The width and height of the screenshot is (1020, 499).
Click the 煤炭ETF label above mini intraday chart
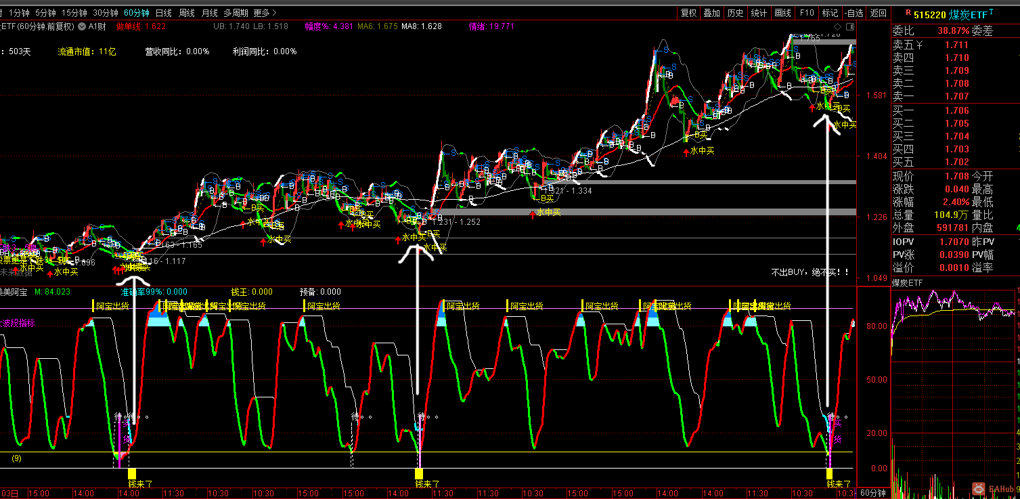(908, 283)
